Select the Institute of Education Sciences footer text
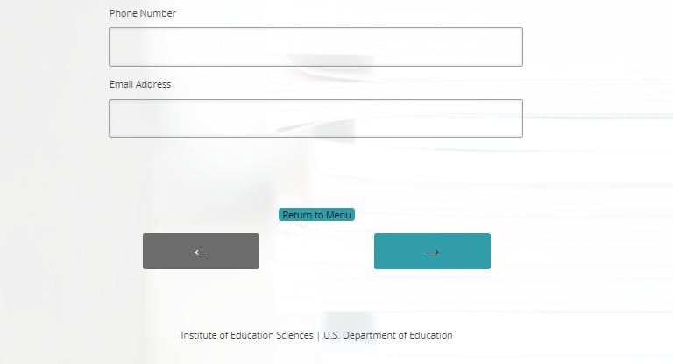The height and width of the screenshot is (364, 673). [x=246, y=335]
